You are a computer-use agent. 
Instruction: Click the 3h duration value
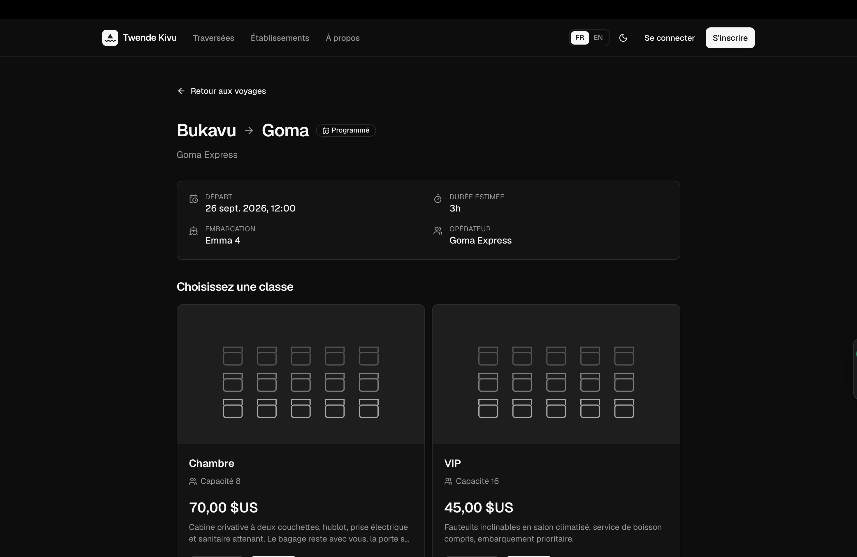tap(455, 208)
